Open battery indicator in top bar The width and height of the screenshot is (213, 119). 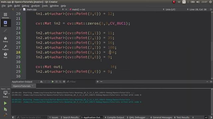point(192,2)
